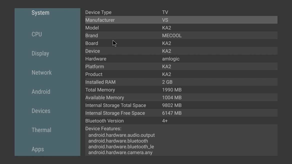Screen dimensions: 292x164
Task: Open the System section
Action: [x=40, y=13]
